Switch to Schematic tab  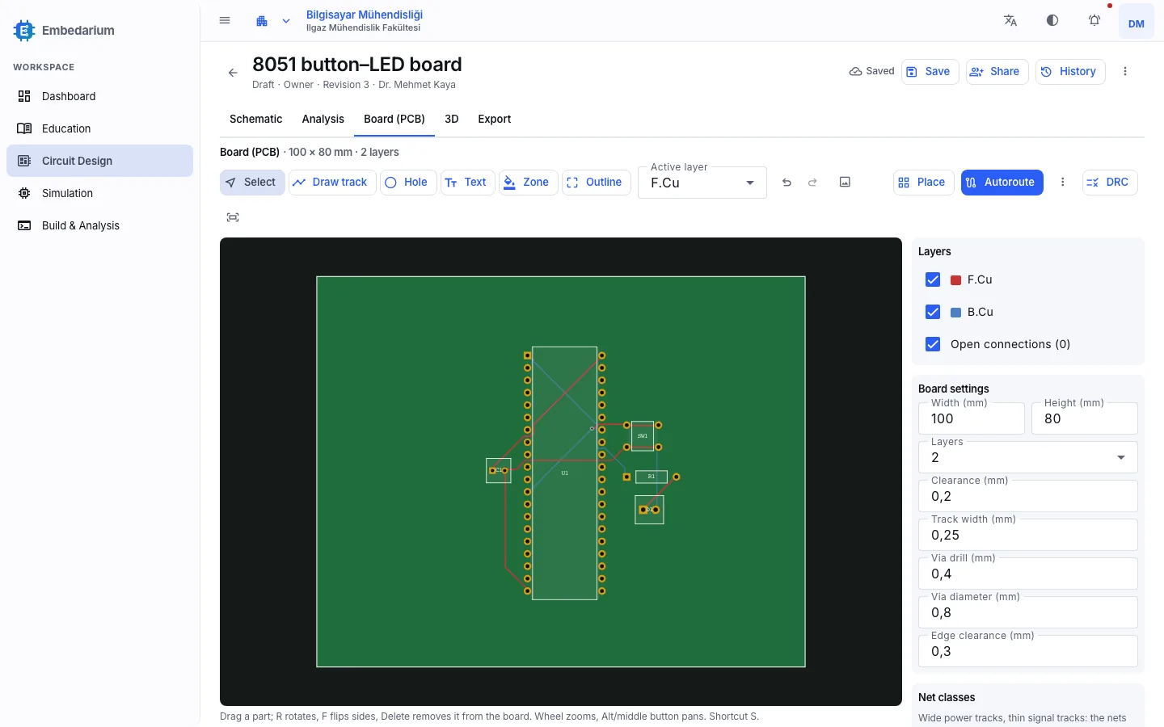(x=256, y=119)
